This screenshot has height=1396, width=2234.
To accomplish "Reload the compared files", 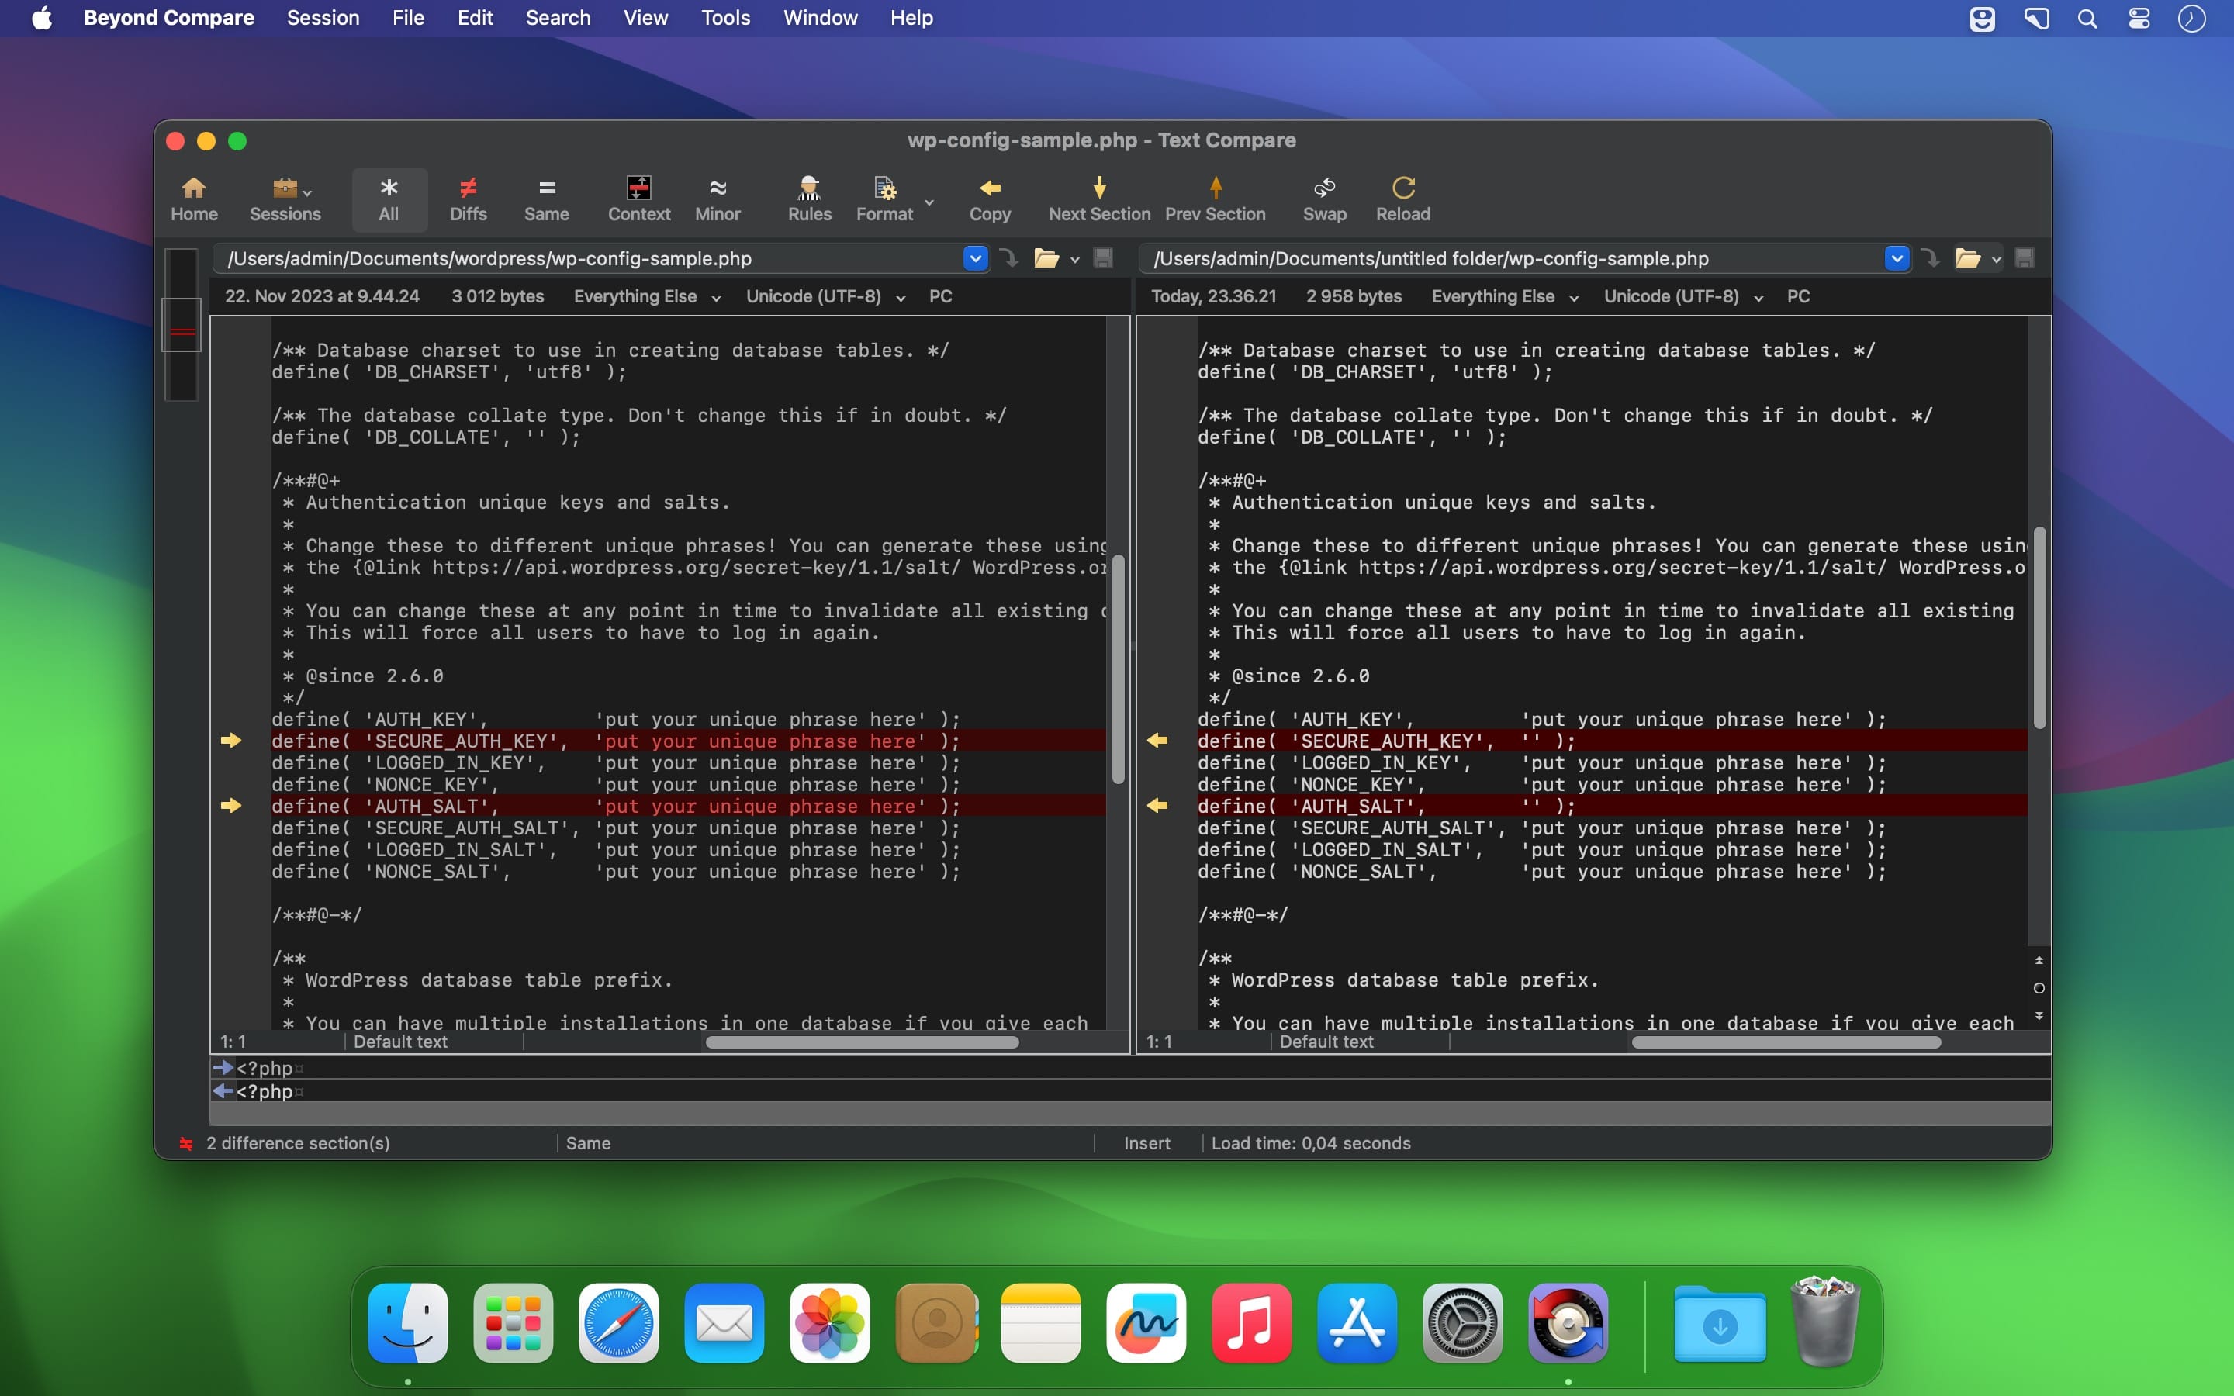I will (x=1403, y=199).
